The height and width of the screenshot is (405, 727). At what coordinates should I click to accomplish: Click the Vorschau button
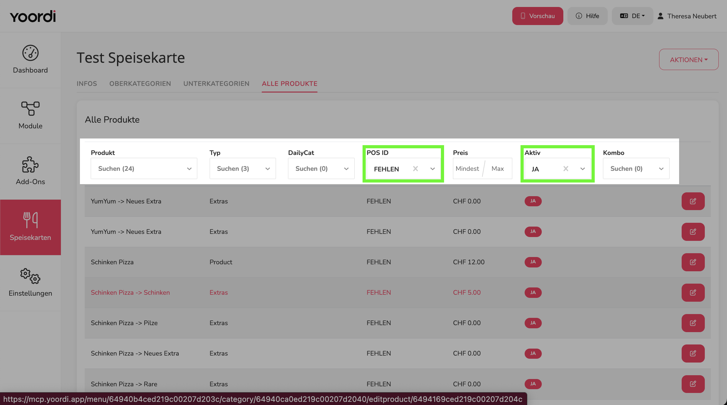tap(538, 16)
